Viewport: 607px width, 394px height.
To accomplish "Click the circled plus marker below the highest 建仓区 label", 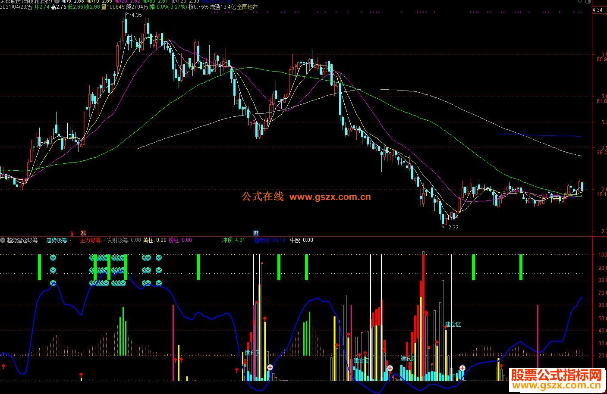I will tap(462, 368).
